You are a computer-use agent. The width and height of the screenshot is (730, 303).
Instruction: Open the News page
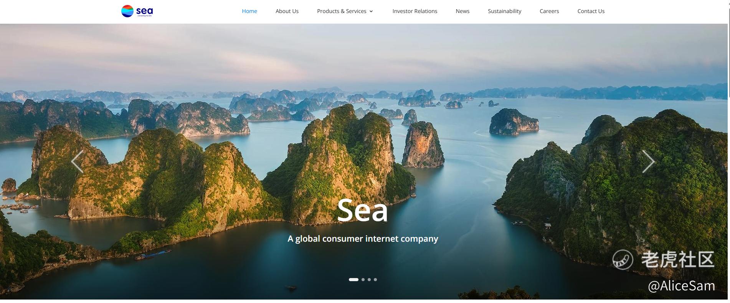462,11
